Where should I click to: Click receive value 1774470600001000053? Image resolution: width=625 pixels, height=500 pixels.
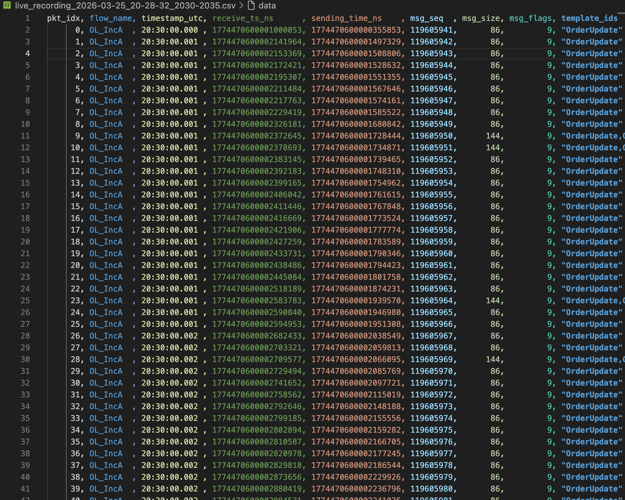(x=257, y=30)
